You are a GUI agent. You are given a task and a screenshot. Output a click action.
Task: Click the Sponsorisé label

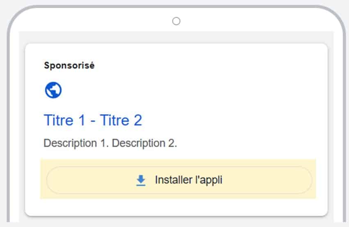[69, 65]
